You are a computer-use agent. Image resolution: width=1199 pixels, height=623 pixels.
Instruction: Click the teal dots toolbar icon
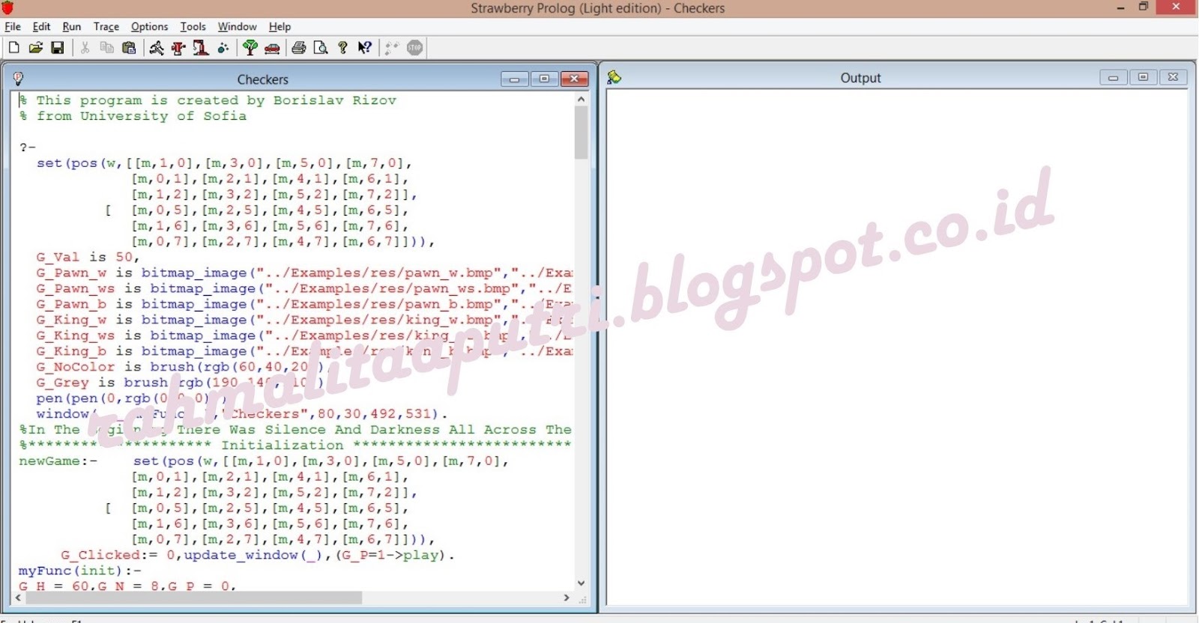pos(223,48)
